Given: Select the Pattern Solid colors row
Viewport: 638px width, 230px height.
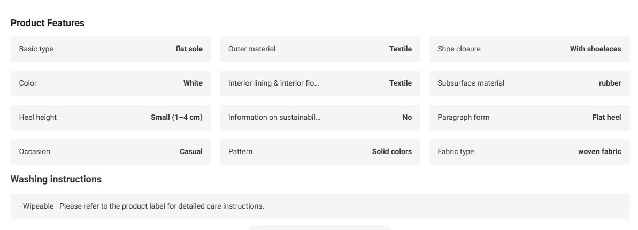Looking at the screenshot, I should click(x=320, y=151).
